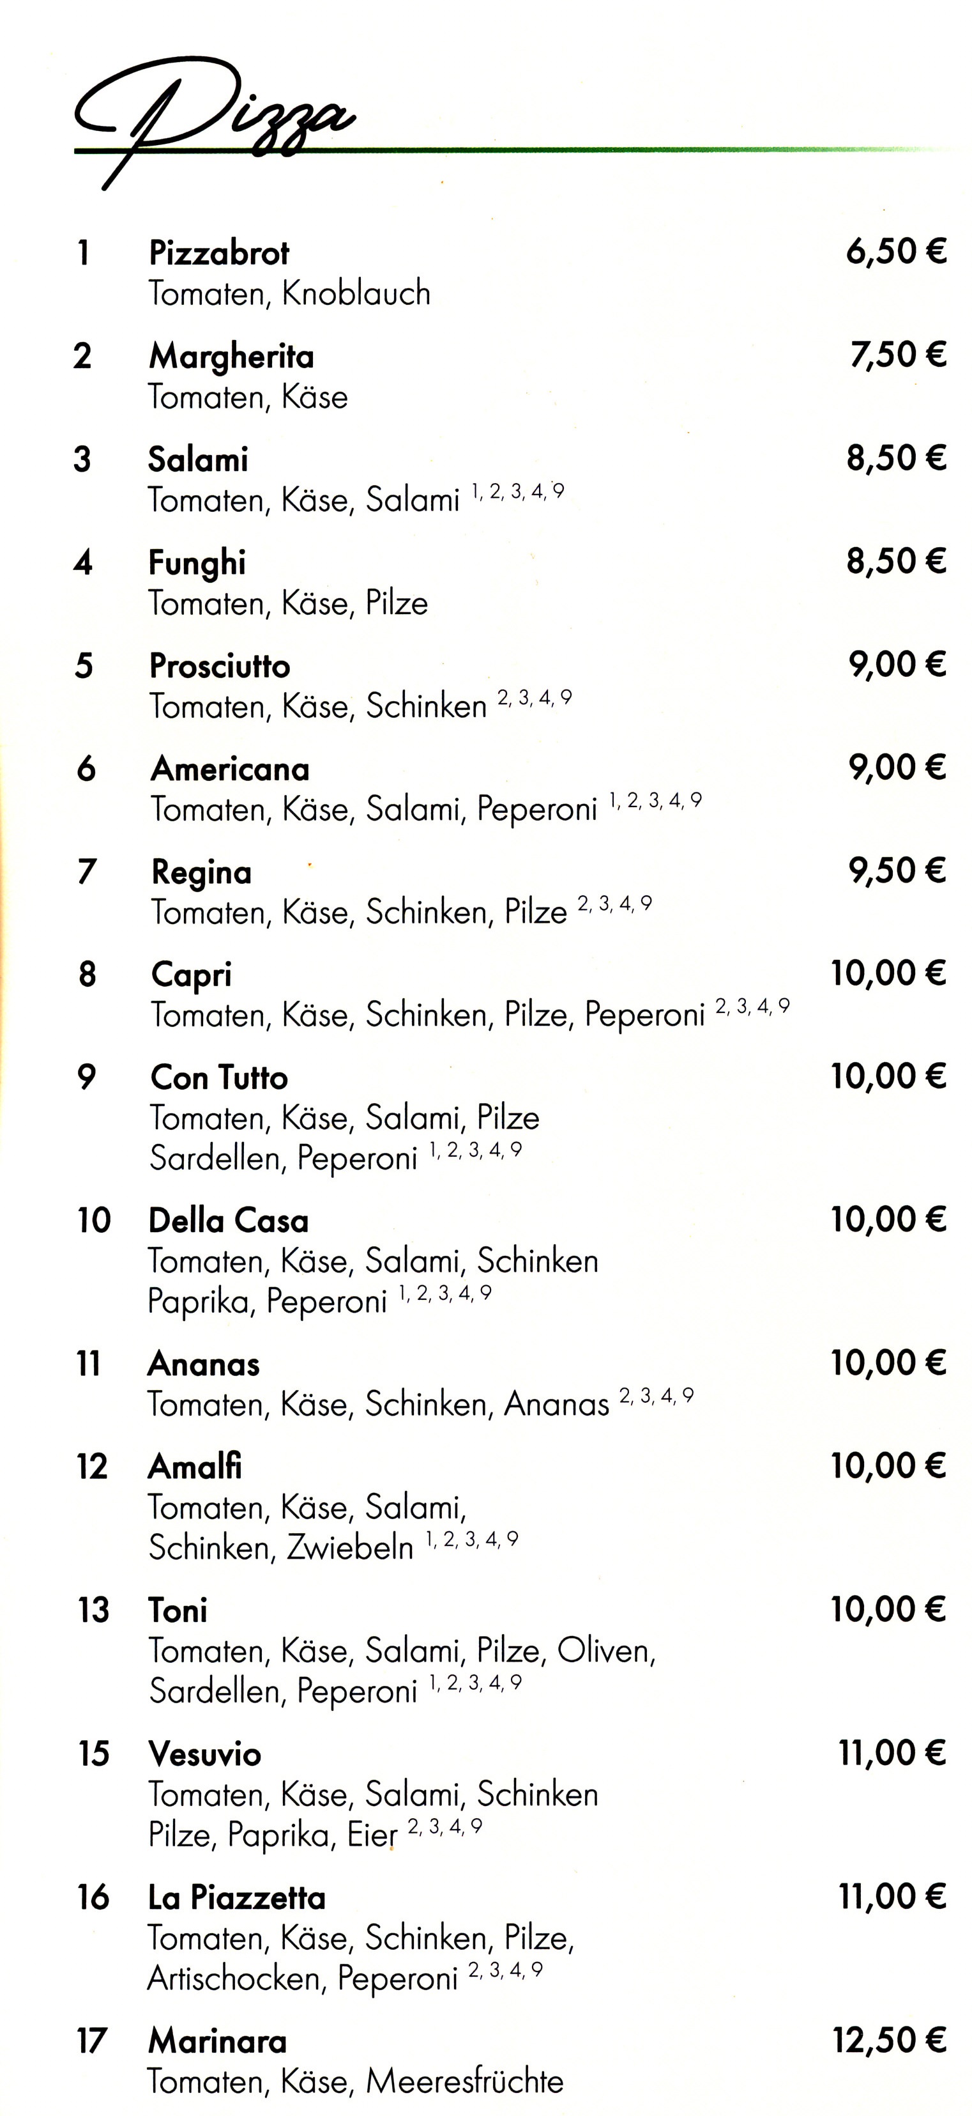The image size is (972, 2116).
Task: Select the Pizzabrot menu item name
Action: [218, 253]
